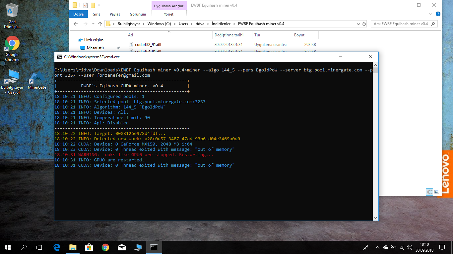Viewport: 453px width, 254px height.
Task: Open the Dosya menu in Explorer
Action: 79,14
